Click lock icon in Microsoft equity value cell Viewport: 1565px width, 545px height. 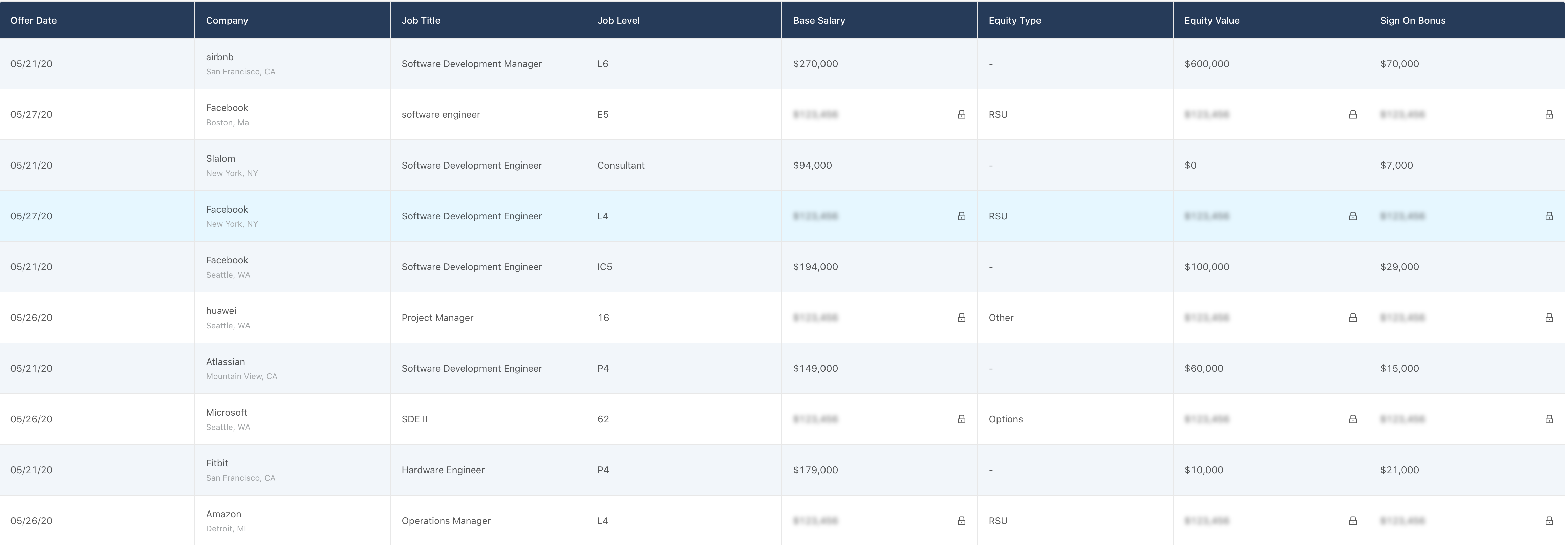click(1352, 419)
